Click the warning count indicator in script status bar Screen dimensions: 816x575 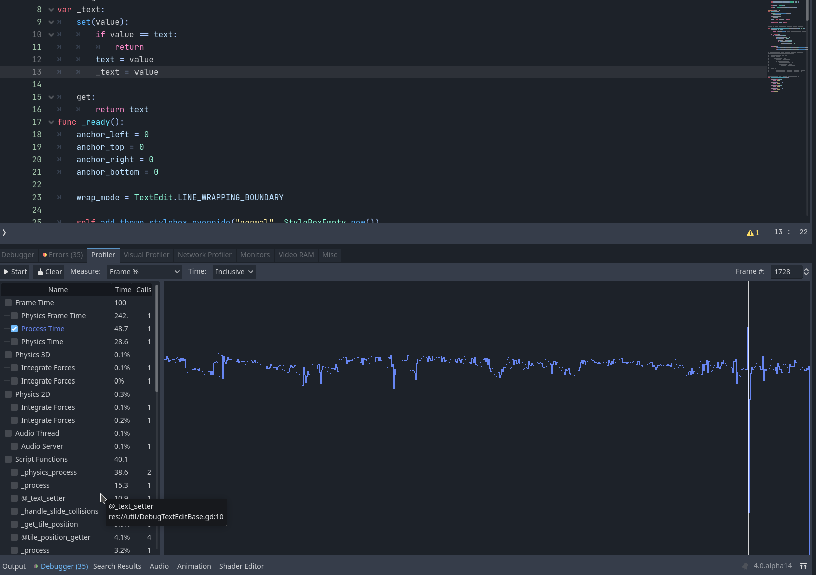point(752,232)
